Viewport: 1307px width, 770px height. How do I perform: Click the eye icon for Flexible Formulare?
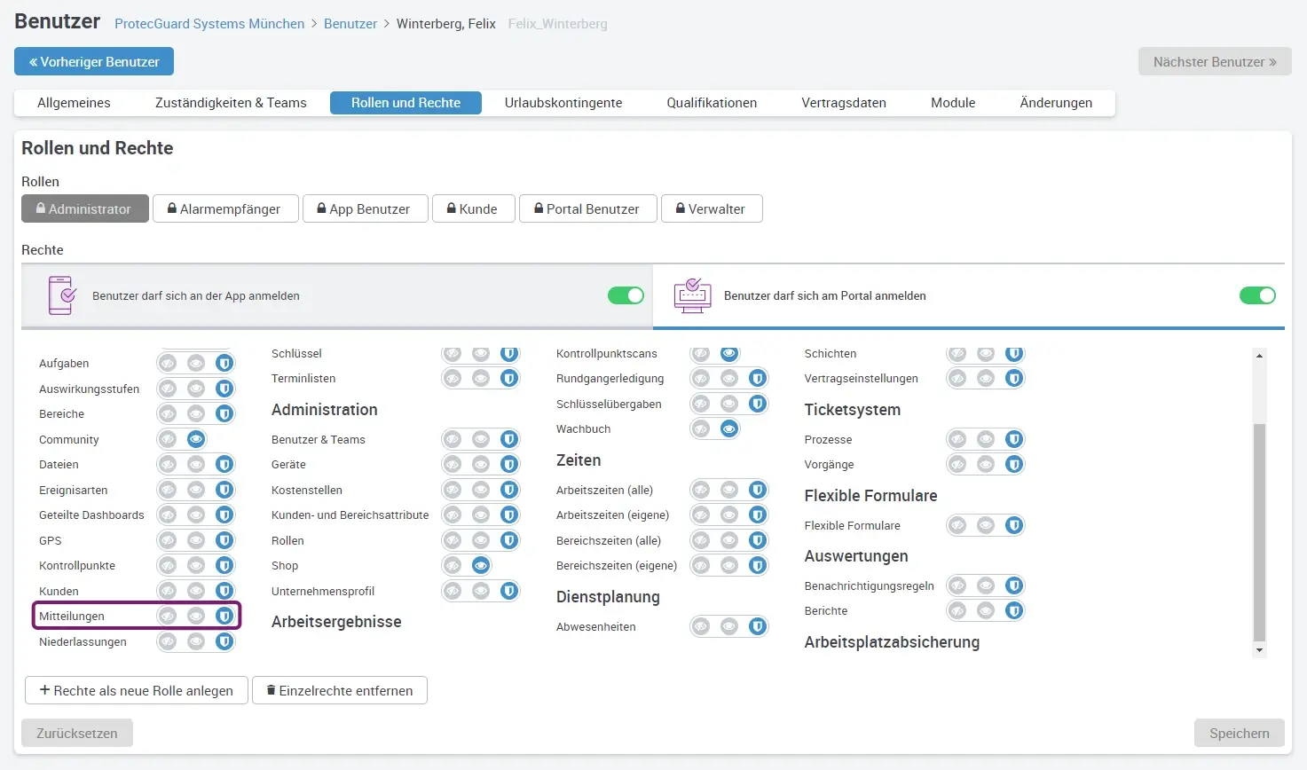coord(986,525)
